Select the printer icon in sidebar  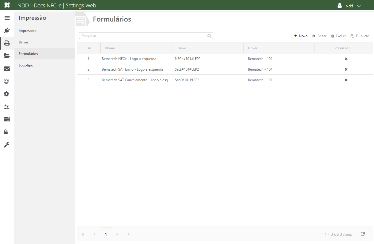pos(7,43)
